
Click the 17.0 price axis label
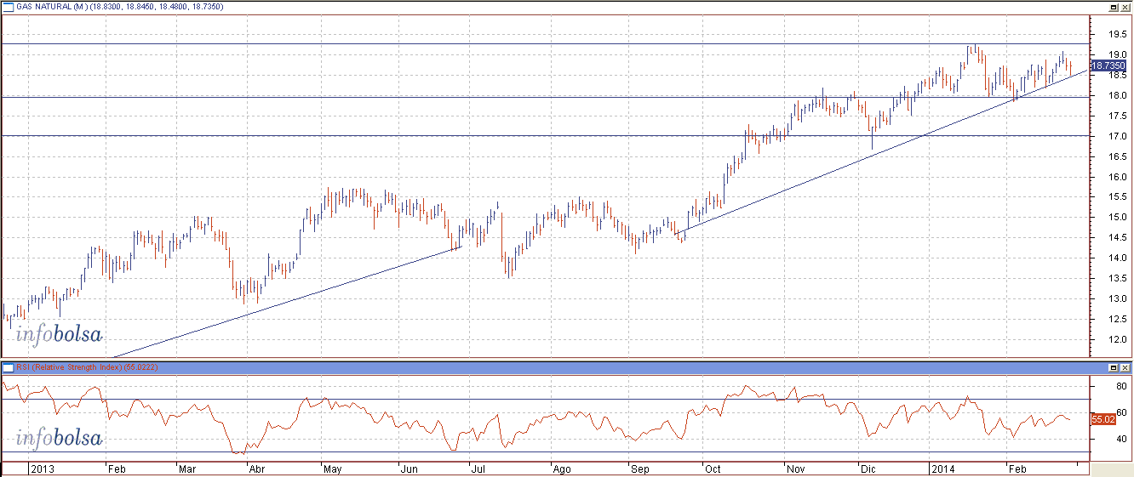coord(1118,136)
